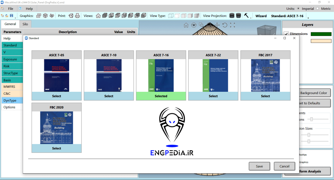The width and height of the screenshot is (334, 180).
Task: Select the ASCE 7-22 standard
Action: point(213,96)
